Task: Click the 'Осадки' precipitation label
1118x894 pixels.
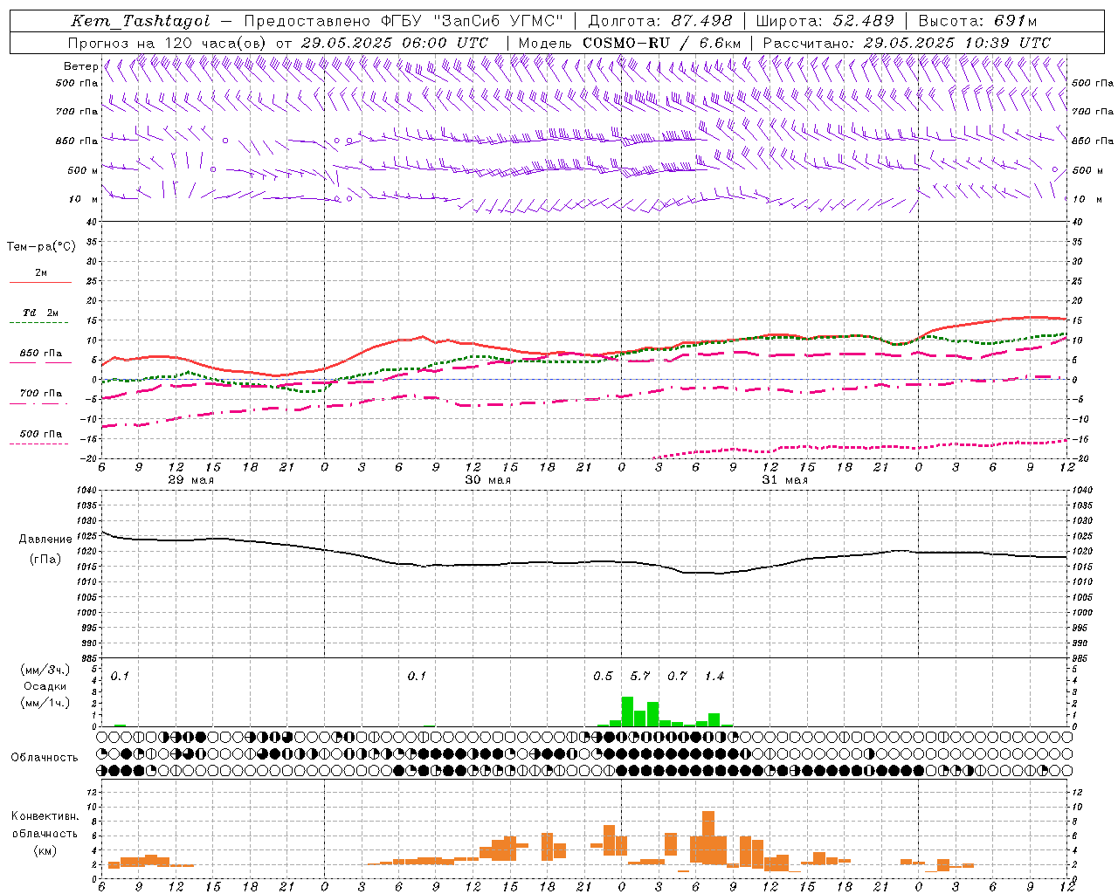Action: [x=45, y=686]
